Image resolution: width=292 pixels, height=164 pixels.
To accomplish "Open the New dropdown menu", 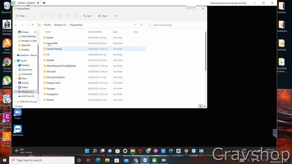I will pyautogui.click(x=21, y=16).
